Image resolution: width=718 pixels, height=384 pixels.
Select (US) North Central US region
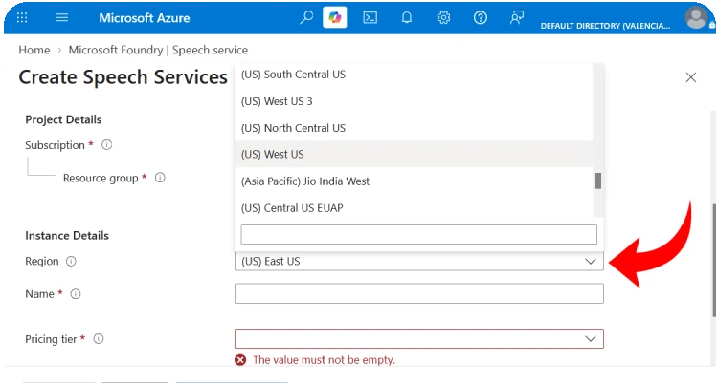coord(414,128)
